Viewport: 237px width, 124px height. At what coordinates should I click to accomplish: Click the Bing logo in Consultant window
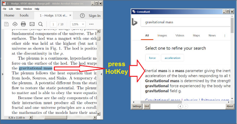(x=134, y=22)
